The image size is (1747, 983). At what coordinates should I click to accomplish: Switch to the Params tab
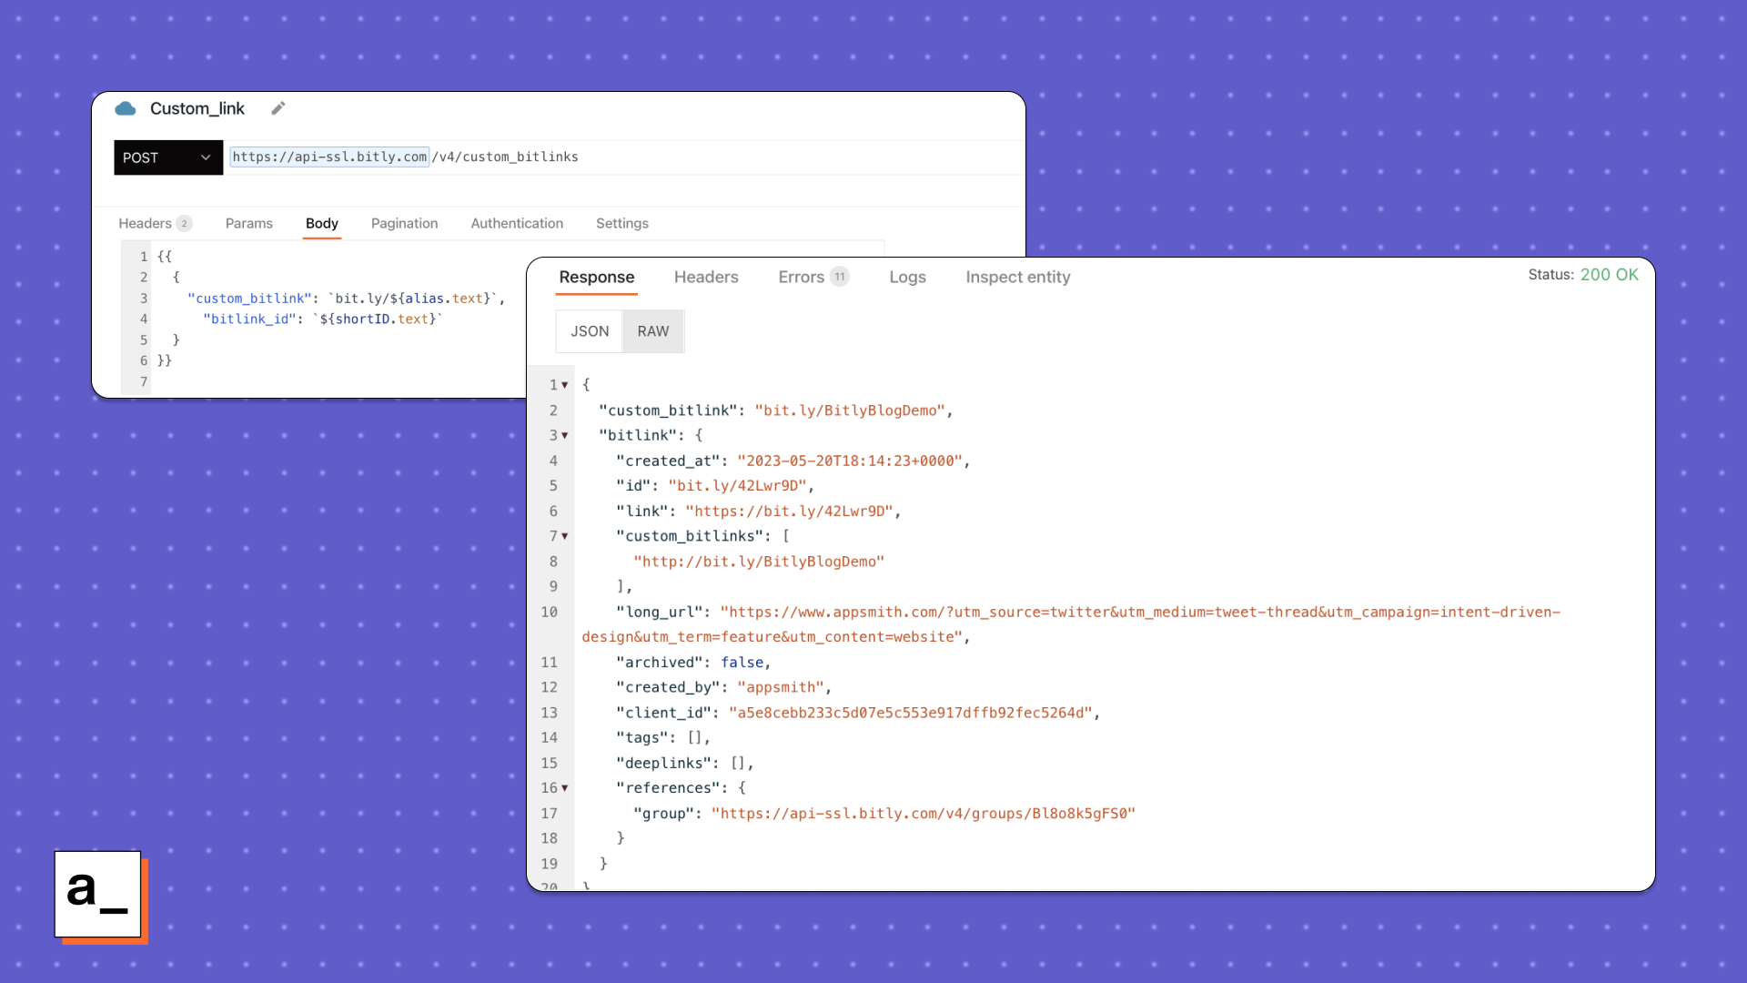pyautogui.click(x=248, y=223)
